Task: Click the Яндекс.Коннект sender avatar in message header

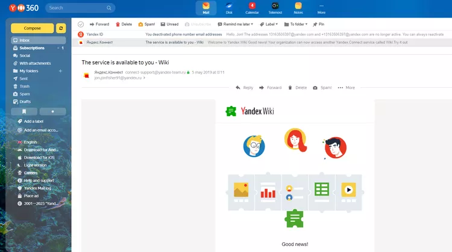Action: click(86, 75)
